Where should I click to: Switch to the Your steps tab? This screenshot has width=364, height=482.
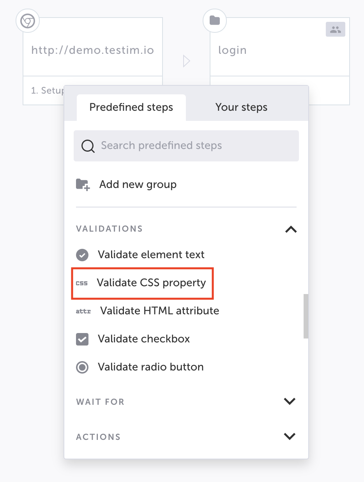coord(242,107)
